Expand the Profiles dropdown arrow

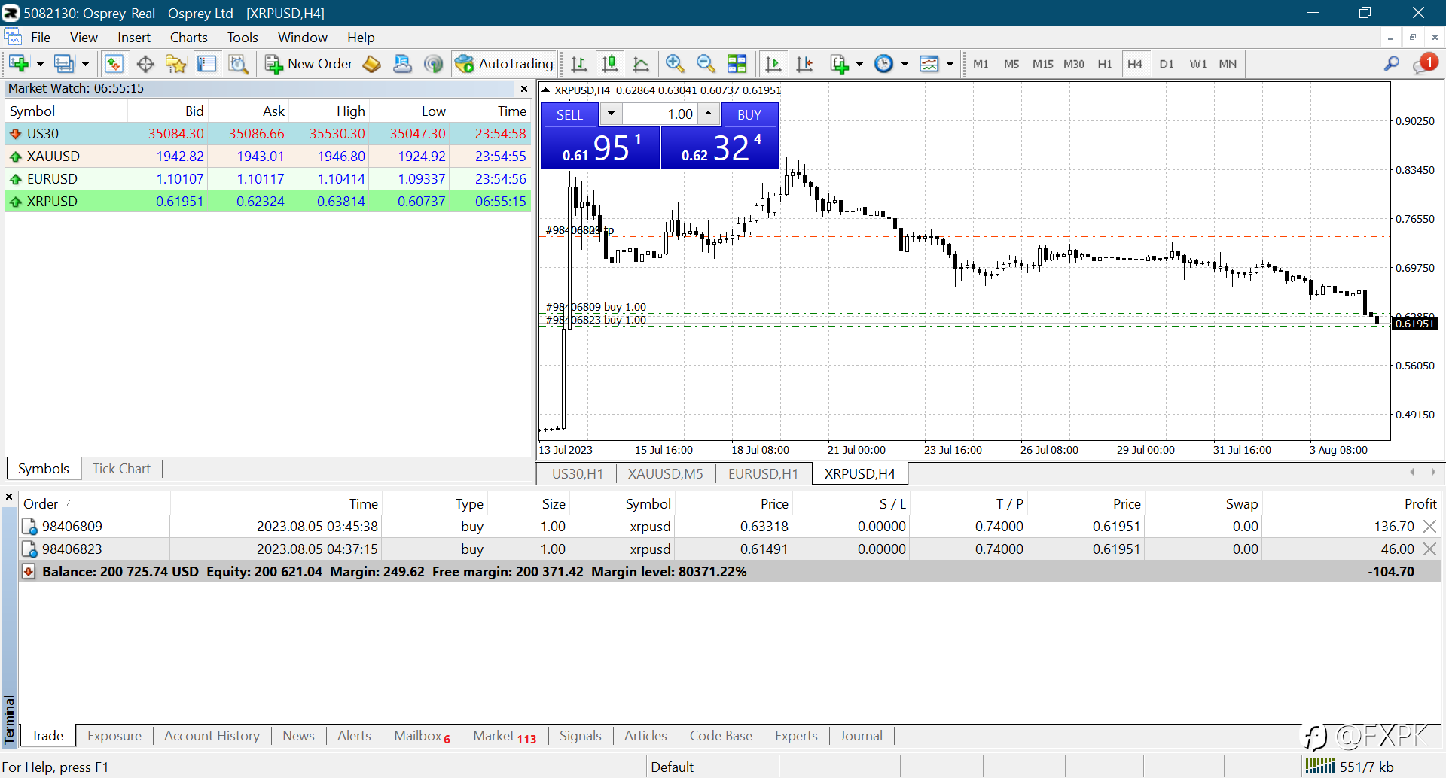tap(85, 65)
